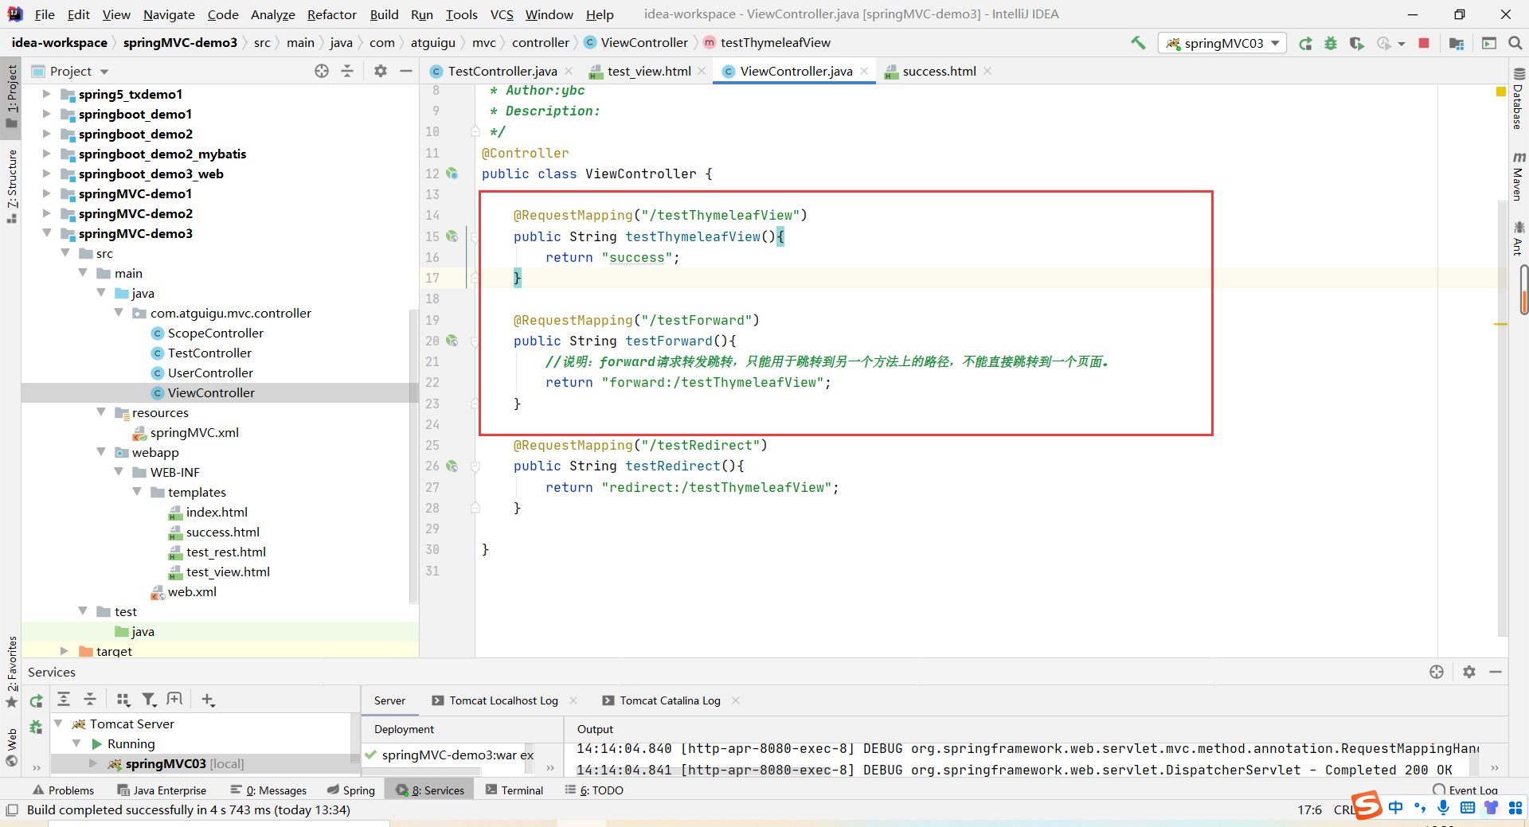
Task: Open Search Everywhere magnifier icon
Action: tap(1515, 43)
